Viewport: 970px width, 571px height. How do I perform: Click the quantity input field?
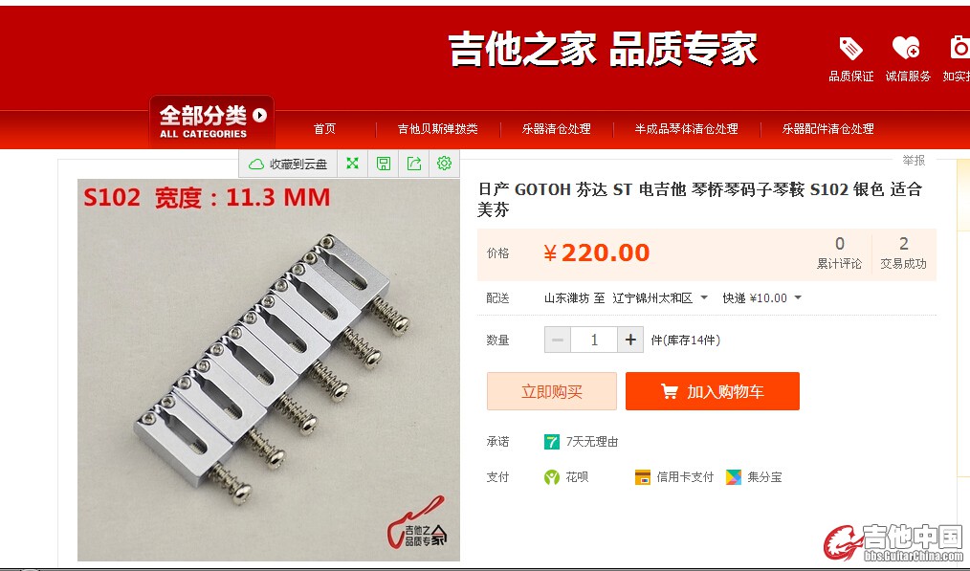594,340
